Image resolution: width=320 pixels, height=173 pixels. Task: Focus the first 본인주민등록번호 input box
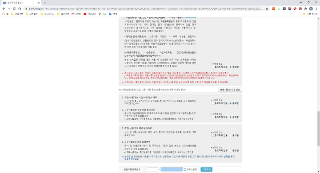coord(152,169)
